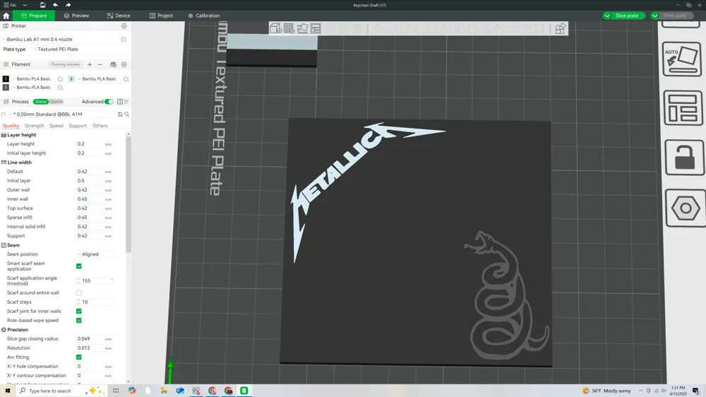The image size is (706, 397).
Task: Open the 0.20mm Standard process preset dropdown
Action: 62,114
